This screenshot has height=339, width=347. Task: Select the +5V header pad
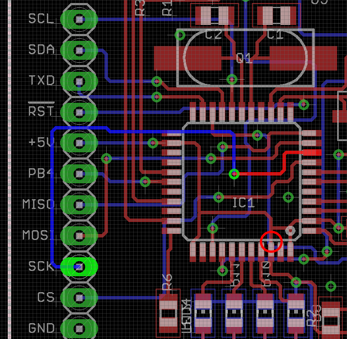click(79, 143)
